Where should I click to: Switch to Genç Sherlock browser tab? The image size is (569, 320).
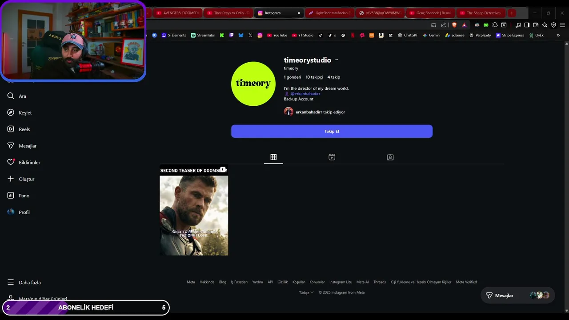click(x=430, y=13)
